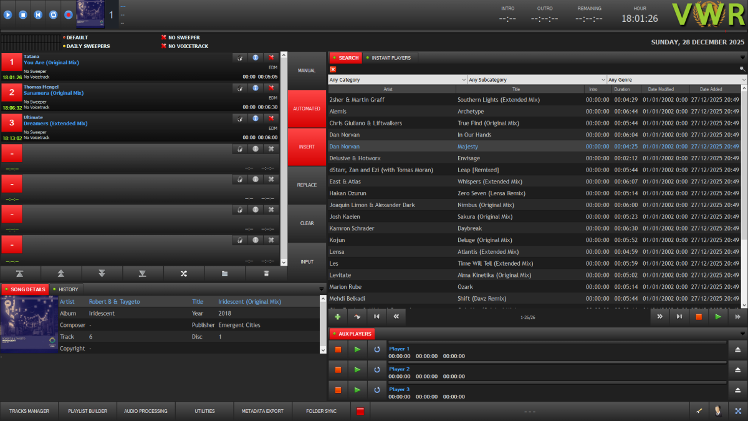Open the folder icon in the playlist toolbar
This screenshot has width=748, height=421.
point(225,273)
